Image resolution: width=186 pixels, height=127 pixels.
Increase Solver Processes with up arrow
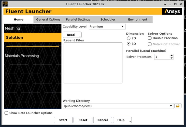[171, 55]
